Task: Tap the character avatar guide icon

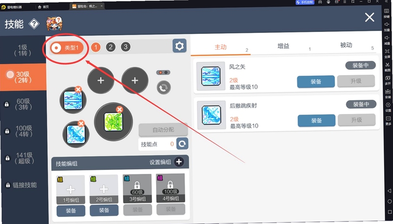Action: (x=54, y=24)
